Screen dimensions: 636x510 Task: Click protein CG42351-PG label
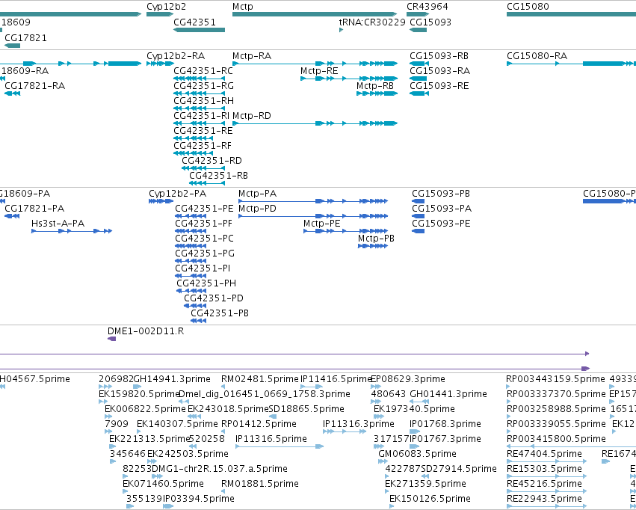[x=205, y=254]
